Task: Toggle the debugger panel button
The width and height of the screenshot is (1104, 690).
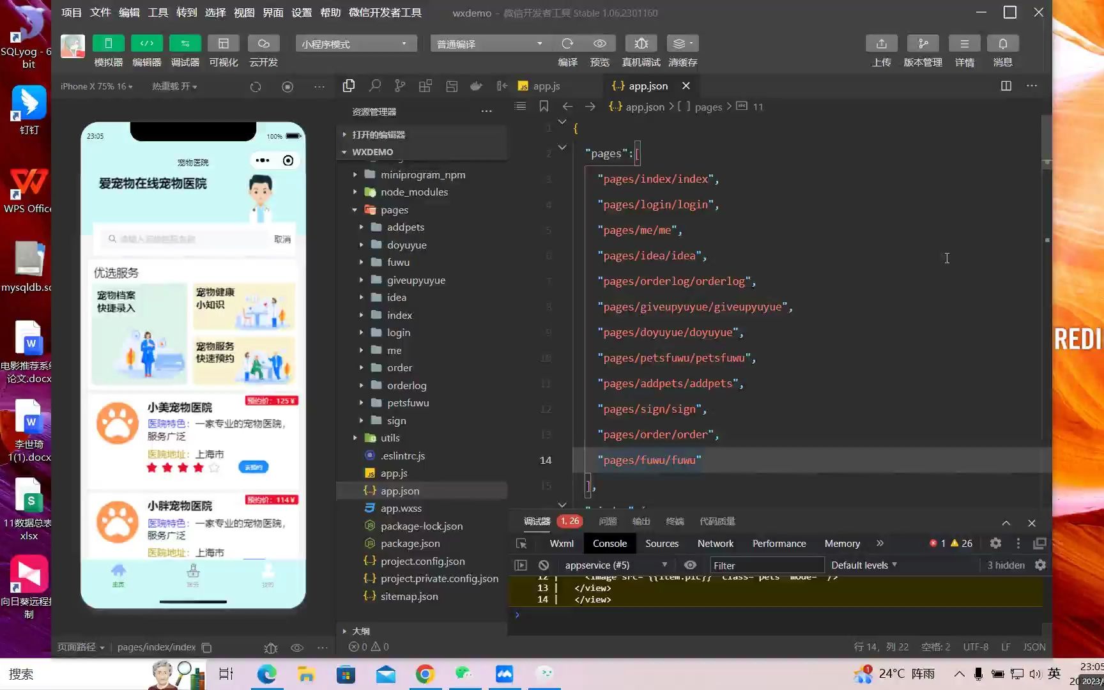Action: (x=185, y=43)
